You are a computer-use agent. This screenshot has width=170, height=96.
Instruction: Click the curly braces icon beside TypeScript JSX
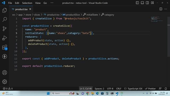click(125, 89)
